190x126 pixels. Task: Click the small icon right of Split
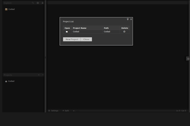[x=74, y=111]
